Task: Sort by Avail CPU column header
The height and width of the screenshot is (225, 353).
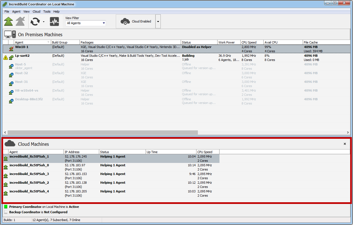Action: pos(283,42)
